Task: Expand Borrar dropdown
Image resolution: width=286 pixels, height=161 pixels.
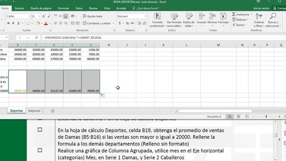Action: [245, 25]
